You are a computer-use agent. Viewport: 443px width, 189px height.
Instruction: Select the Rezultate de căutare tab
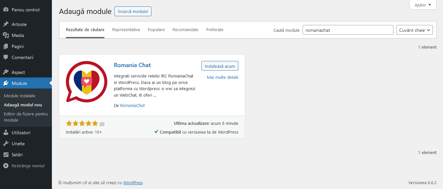[x=85, y=30]
